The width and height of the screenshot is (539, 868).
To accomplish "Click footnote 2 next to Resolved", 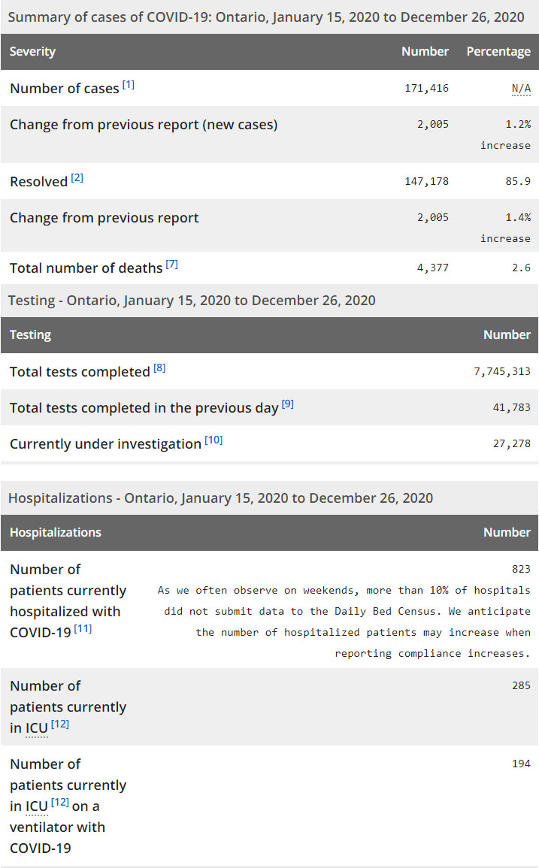I will 77,178.
